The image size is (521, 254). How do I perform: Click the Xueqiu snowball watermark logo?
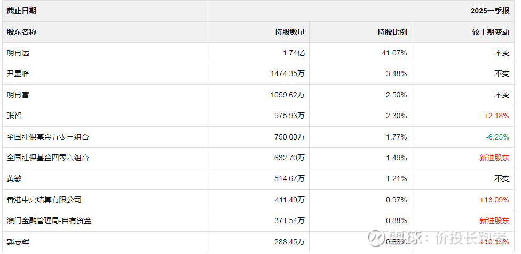380,237
